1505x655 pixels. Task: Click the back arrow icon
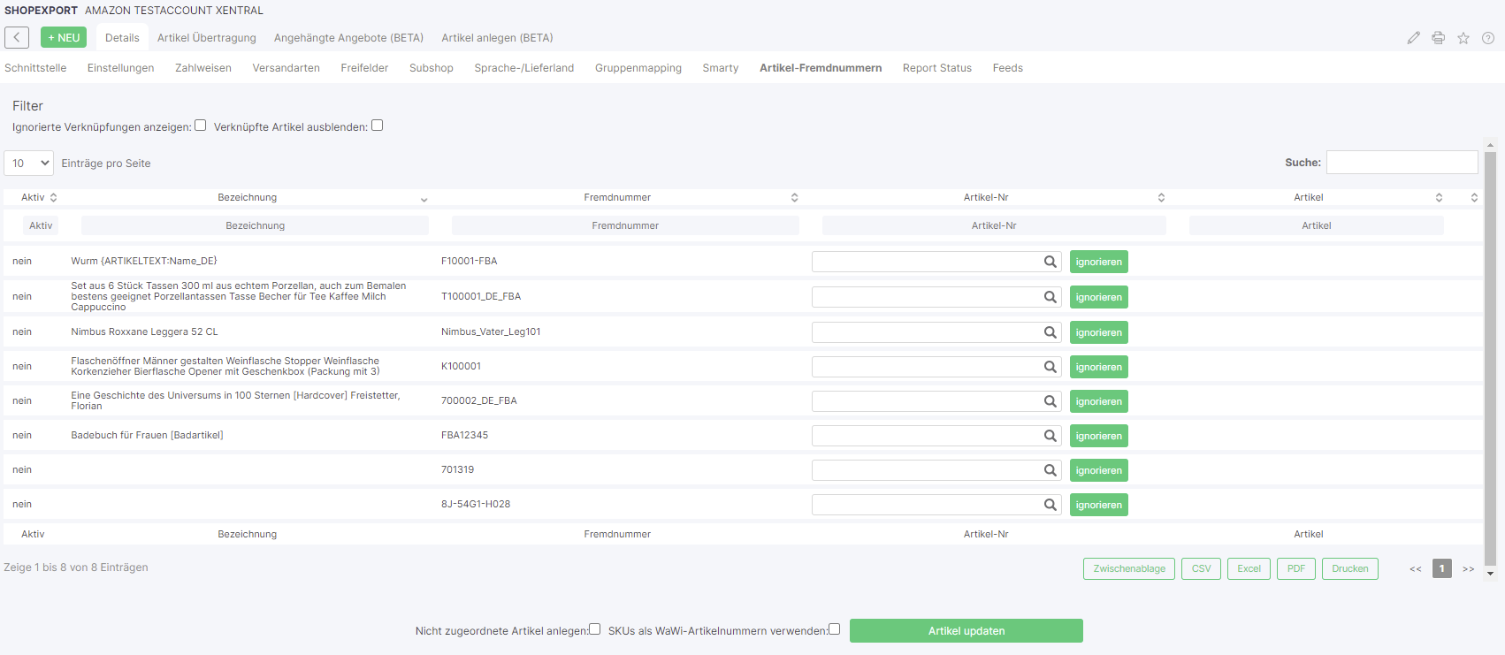pos(17,37)
